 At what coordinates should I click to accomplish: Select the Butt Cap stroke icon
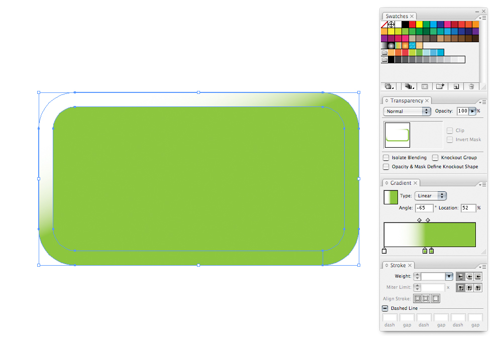tap(460, 277)
